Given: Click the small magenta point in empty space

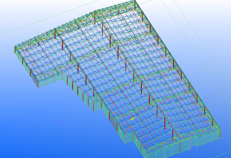Looking at the screenshot, I should point(61,122).
